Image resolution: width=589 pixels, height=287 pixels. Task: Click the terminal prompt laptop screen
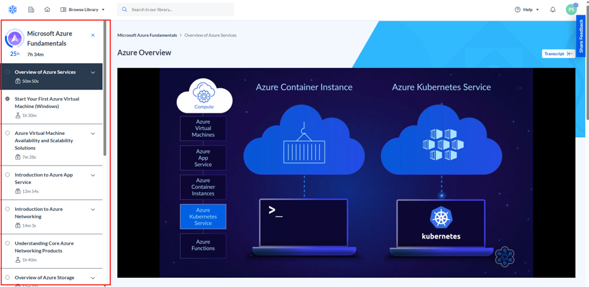point(304,223)
